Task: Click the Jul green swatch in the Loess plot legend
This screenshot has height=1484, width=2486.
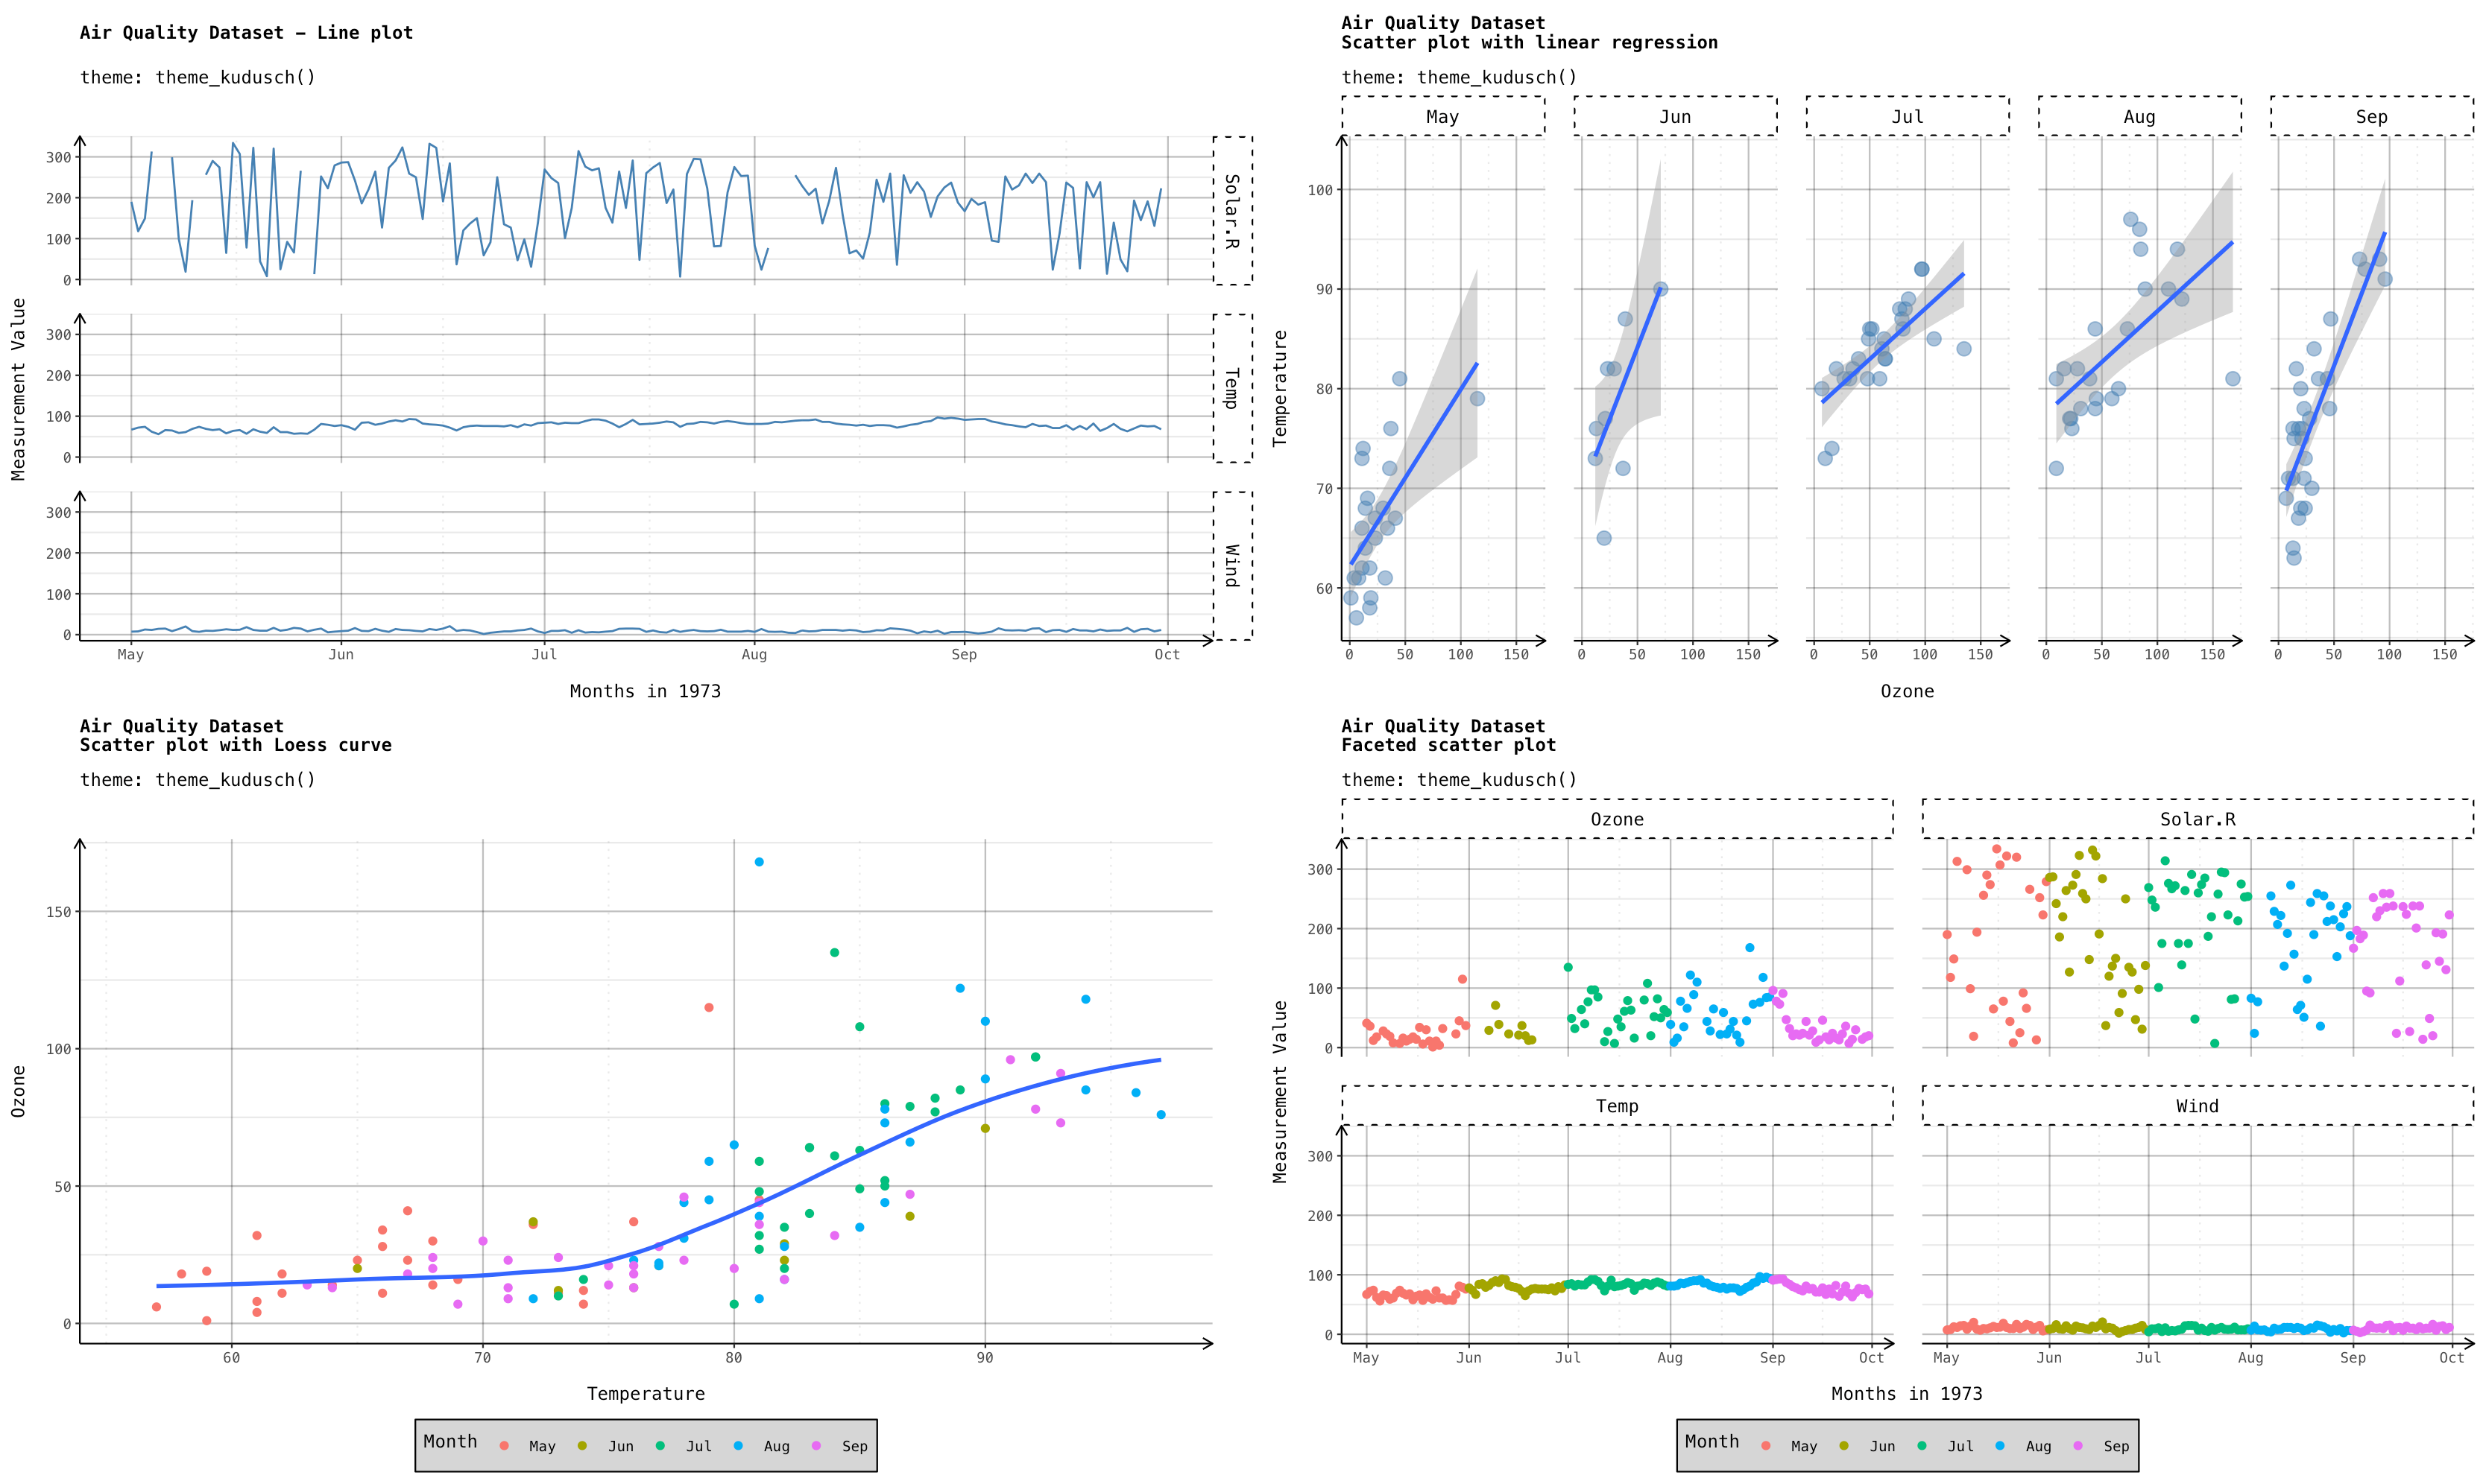Action: [x=660, y=1446]
